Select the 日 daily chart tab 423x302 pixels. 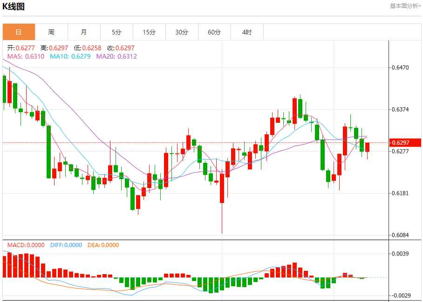[19, 32]
